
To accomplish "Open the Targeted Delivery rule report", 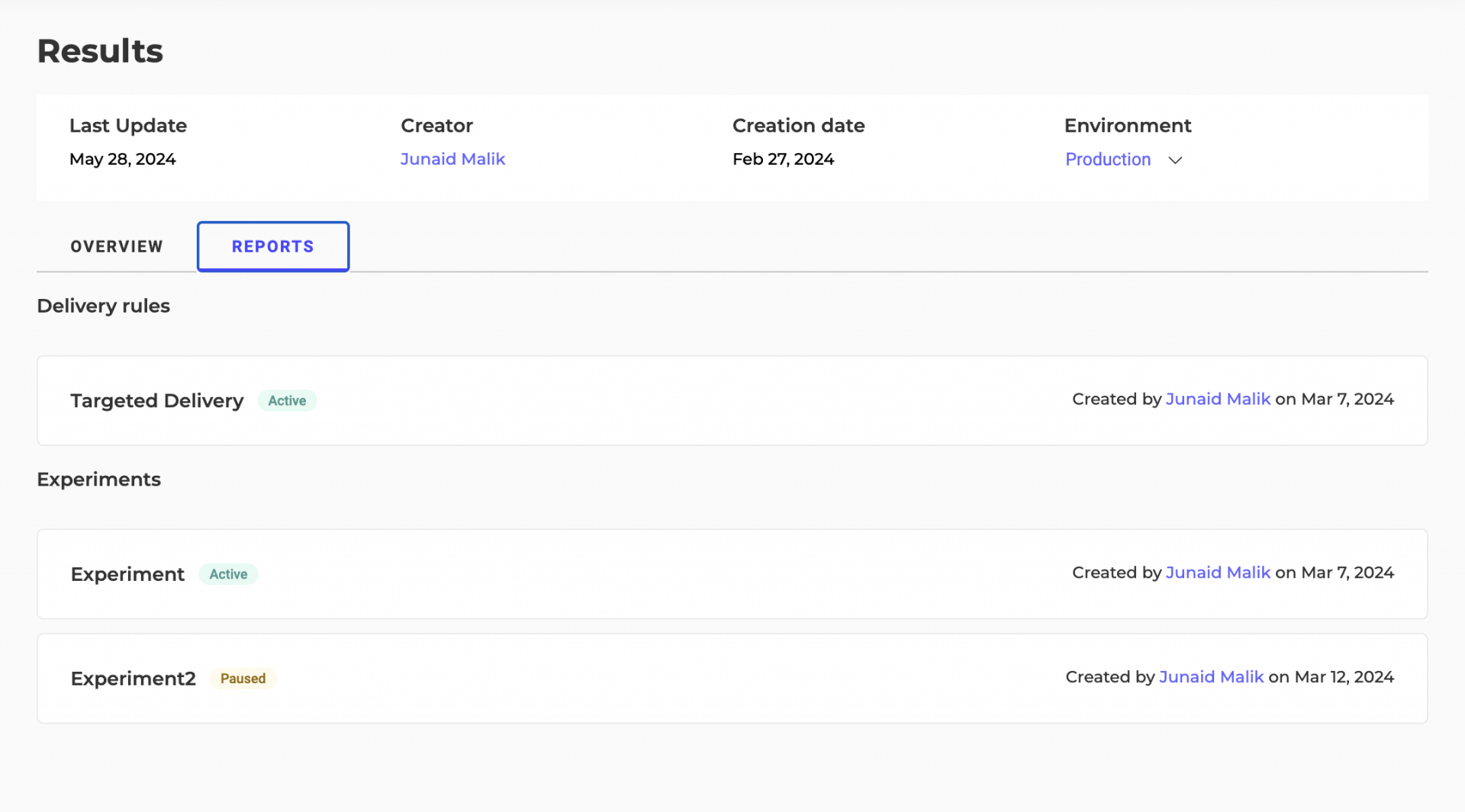I will tap(156, 400).
